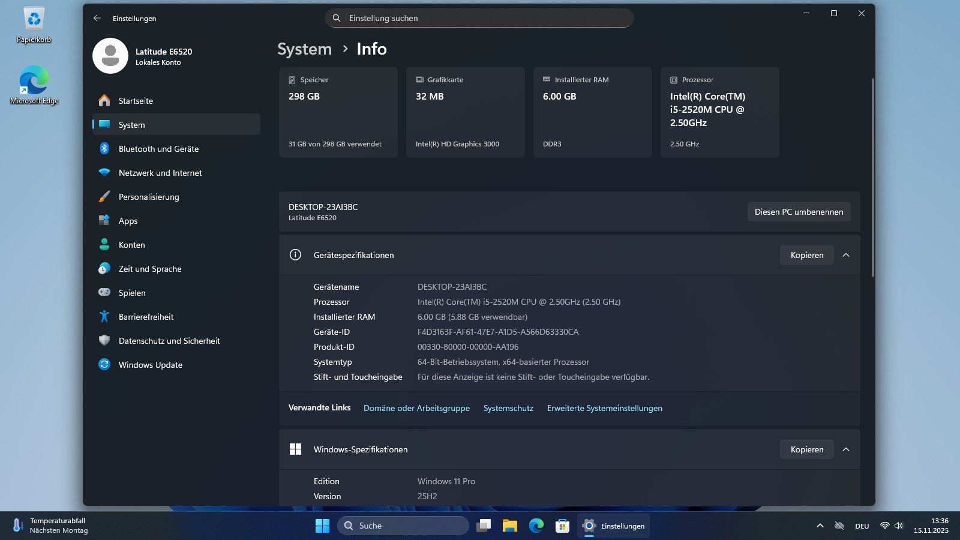Open Microsoft Store from the taskbar

point(562,526)
